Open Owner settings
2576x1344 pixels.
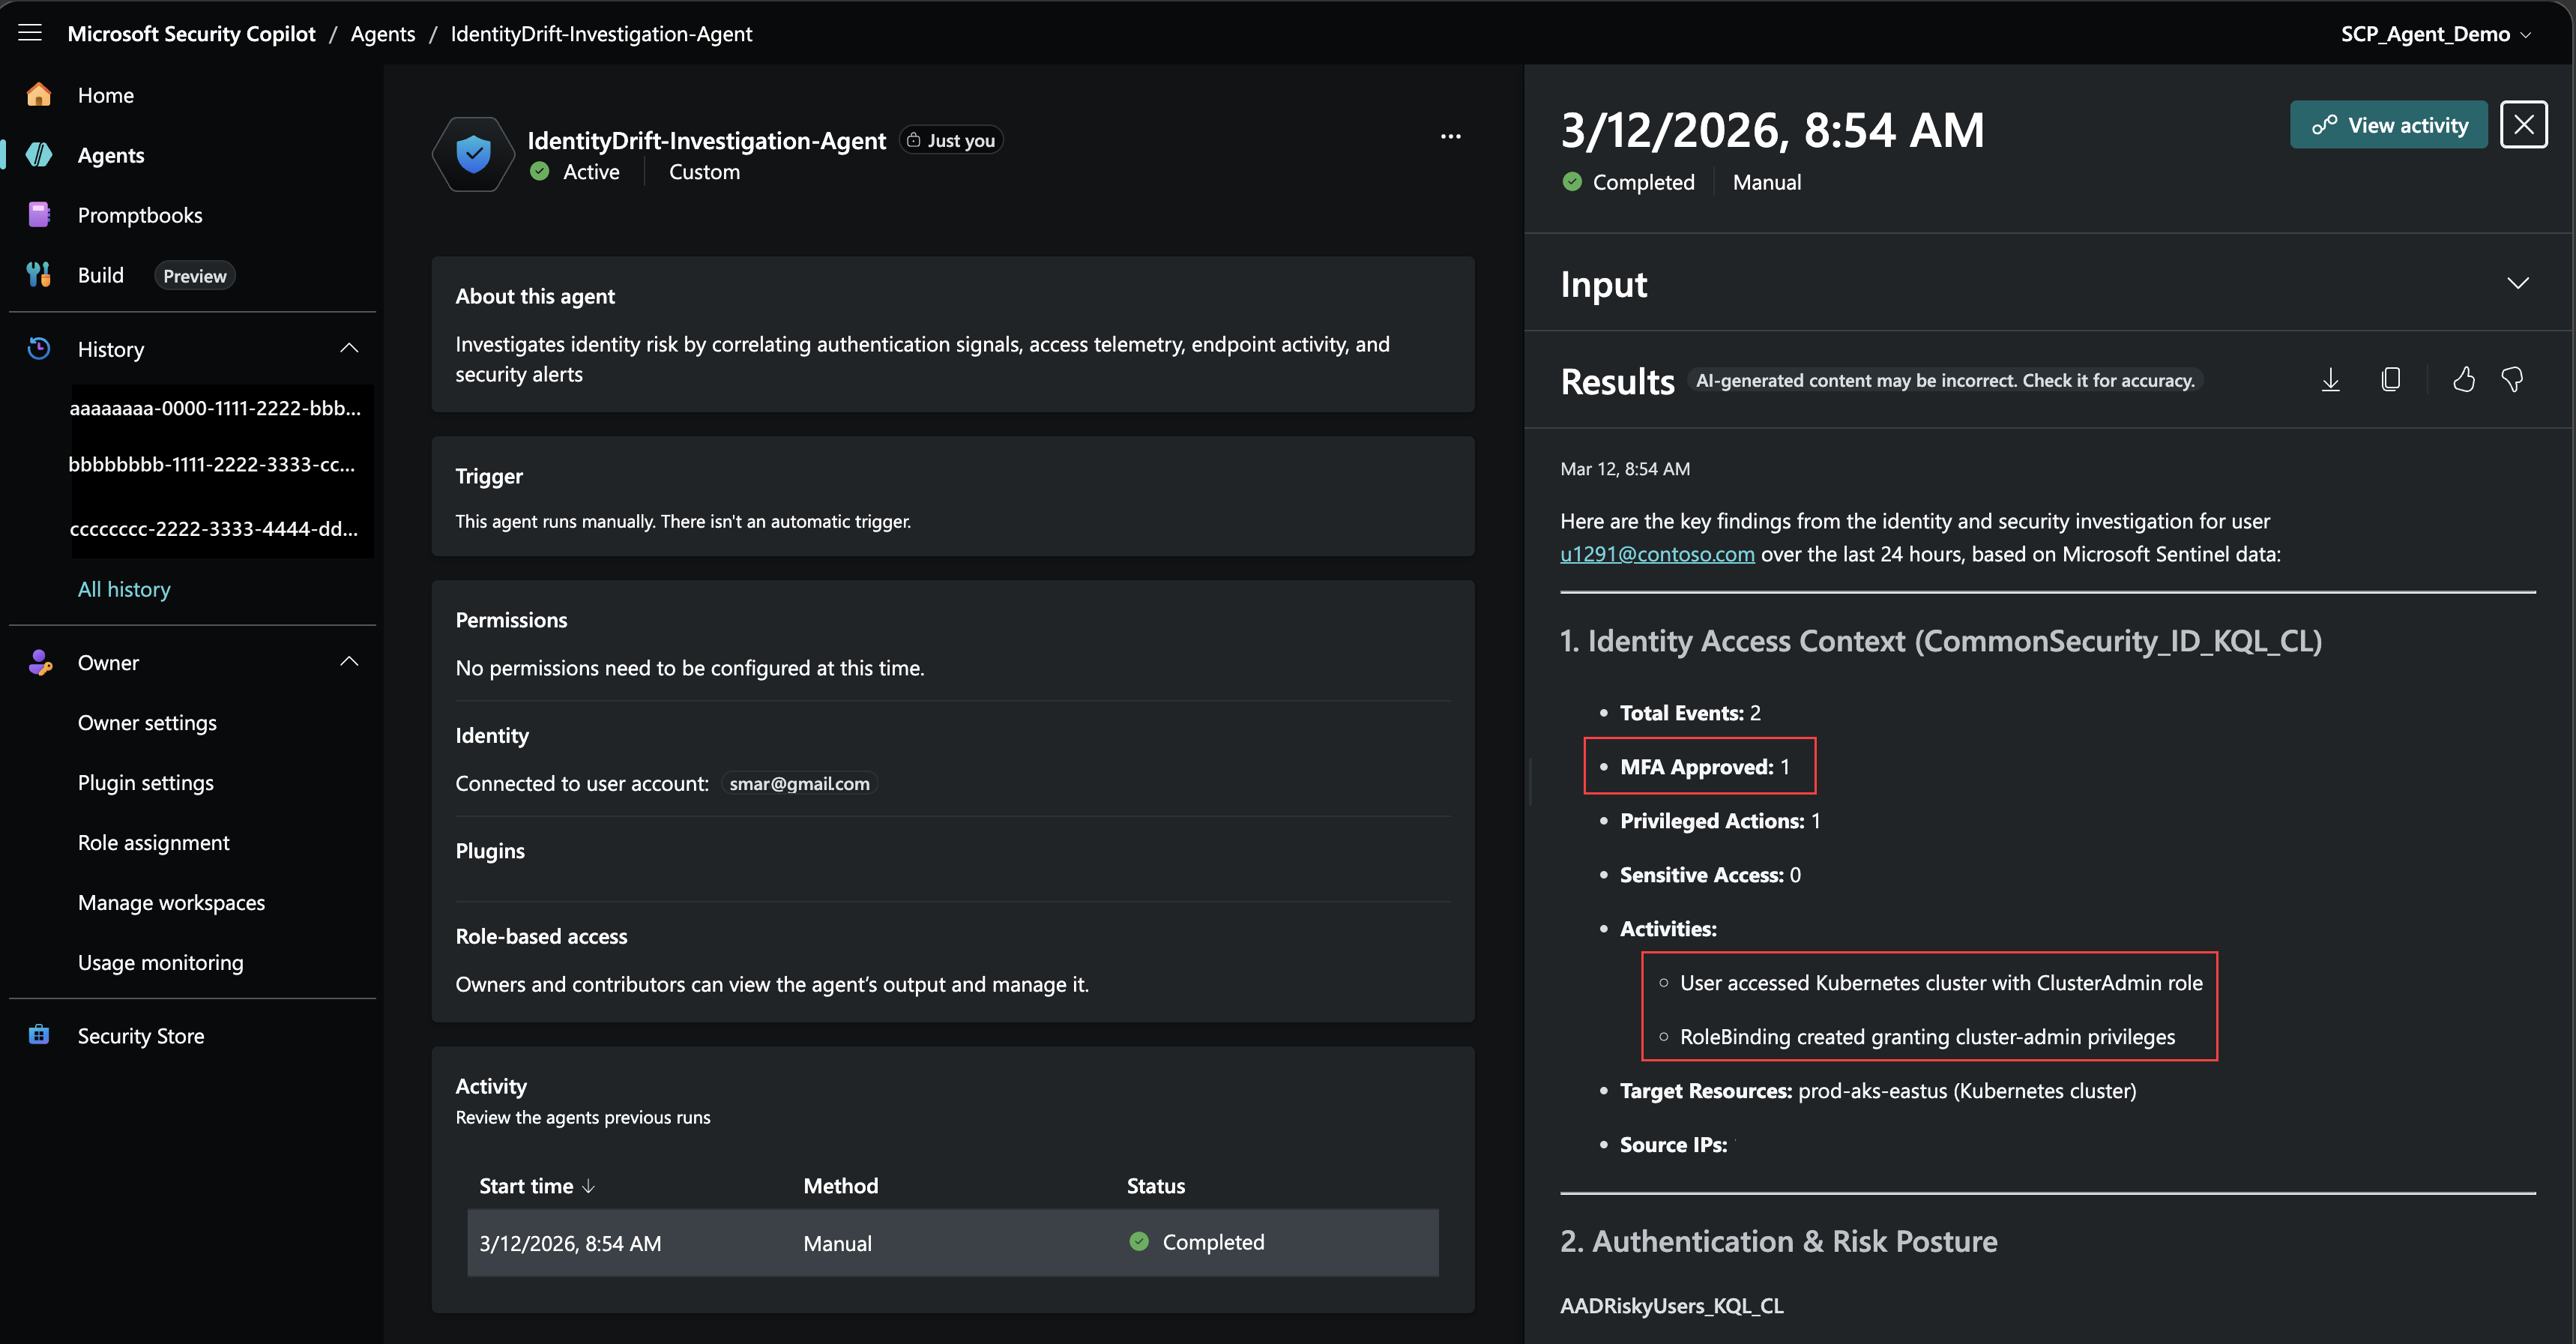click(x=147, y=722)
